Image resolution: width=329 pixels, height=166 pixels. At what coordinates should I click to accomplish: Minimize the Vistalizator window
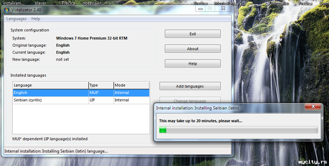201,8
